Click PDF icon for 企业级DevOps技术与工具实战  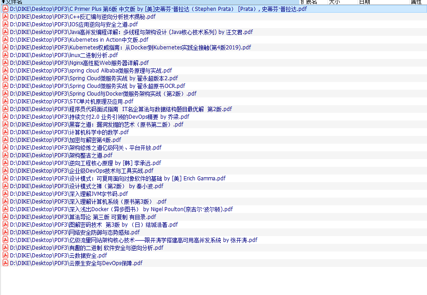pyautogui.click(x=5, y=170)
